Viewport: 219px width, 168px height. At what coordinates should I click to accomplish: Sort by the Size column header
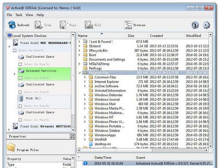tap(137, 36)
